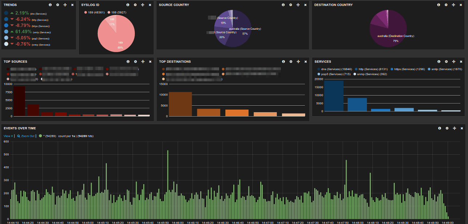Click snmp (Services) (392) legend item

[x=370, y=74]
